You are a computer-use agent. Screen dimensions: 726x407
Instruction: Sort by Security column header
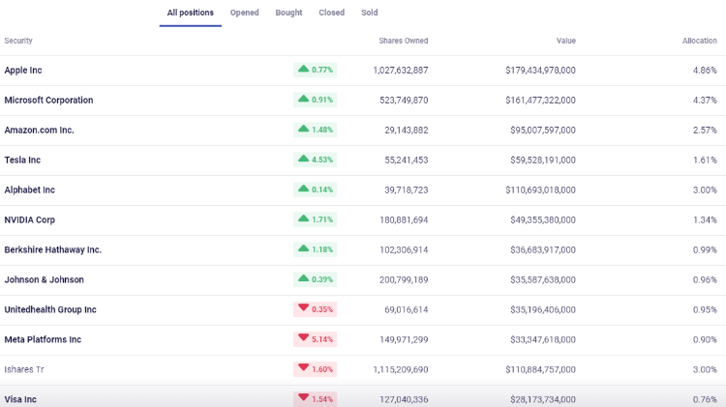(18, 41)
